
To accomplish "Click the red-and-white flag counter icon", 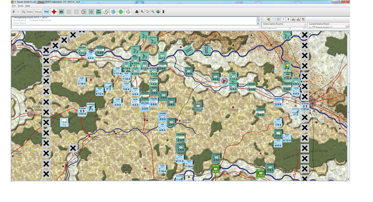I will 84,12.
